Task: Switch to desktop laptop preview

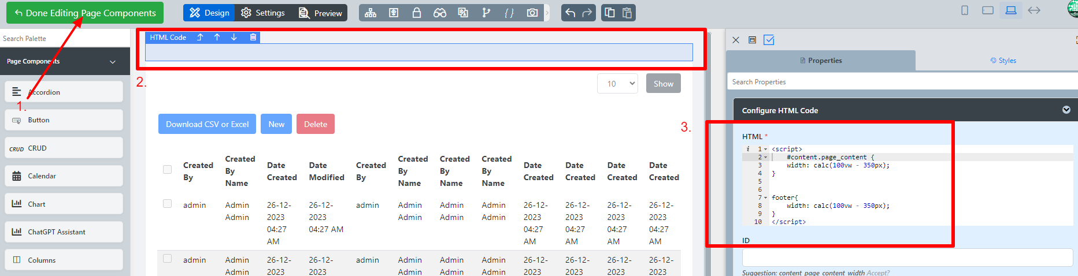Action: (1011, 10)
